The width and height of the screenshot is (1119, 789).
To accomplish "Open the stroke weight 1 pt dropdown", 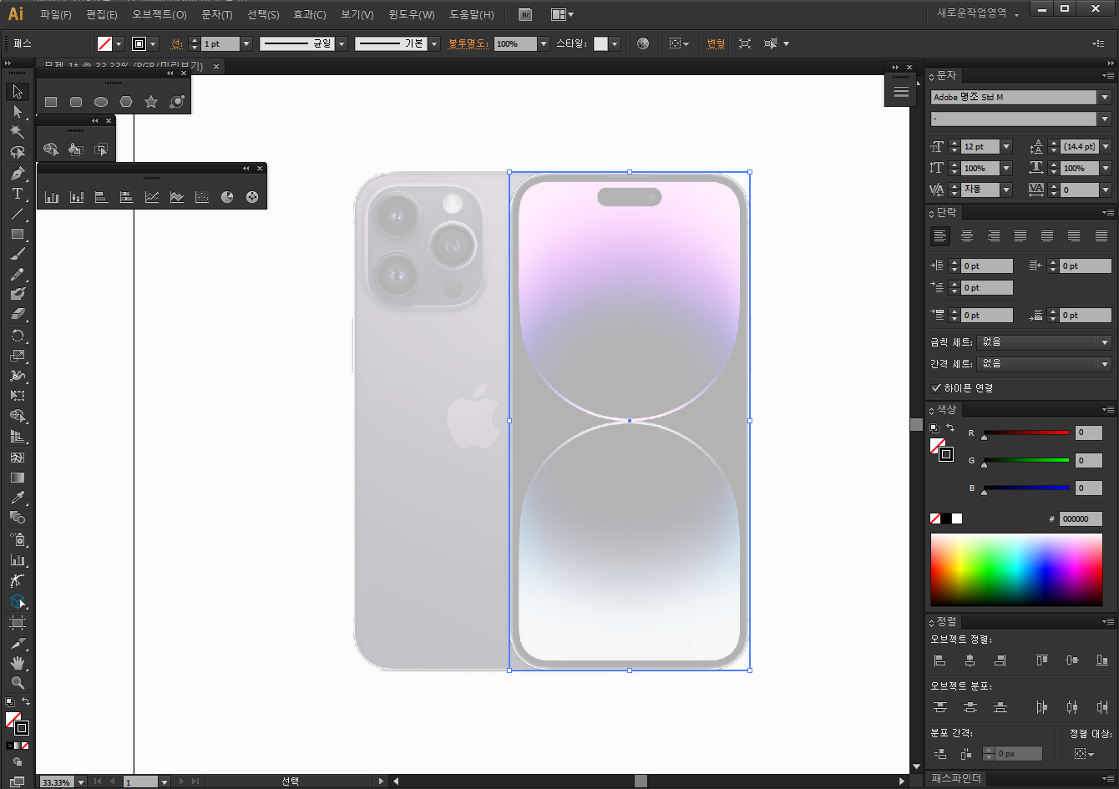I will point(246,43).
